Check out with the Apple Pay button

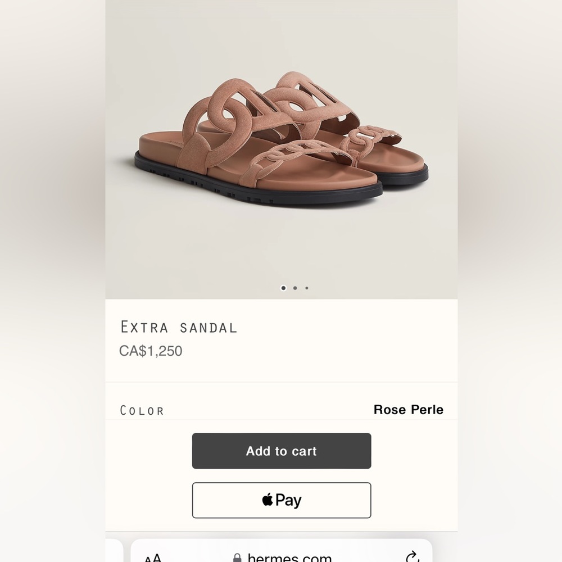282,500
